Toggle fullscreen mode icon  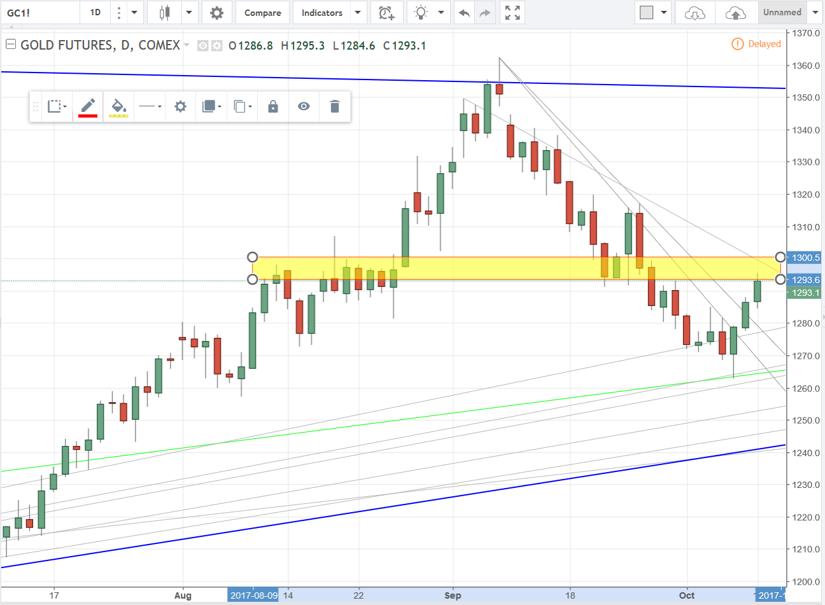coord(512,13)
